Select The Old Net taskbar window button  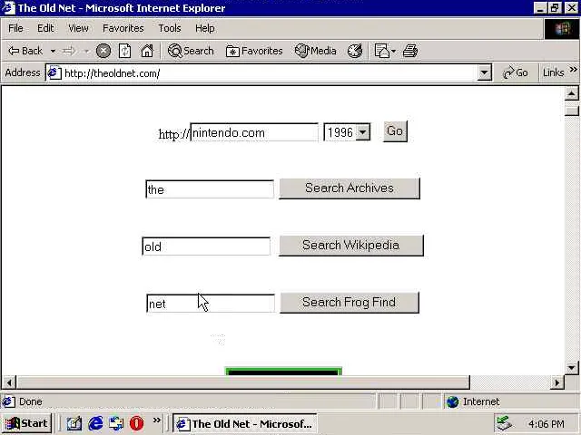coord(245,423)
